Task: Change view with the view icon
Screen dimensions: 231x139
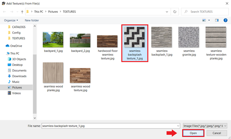Action: [204, 20]
